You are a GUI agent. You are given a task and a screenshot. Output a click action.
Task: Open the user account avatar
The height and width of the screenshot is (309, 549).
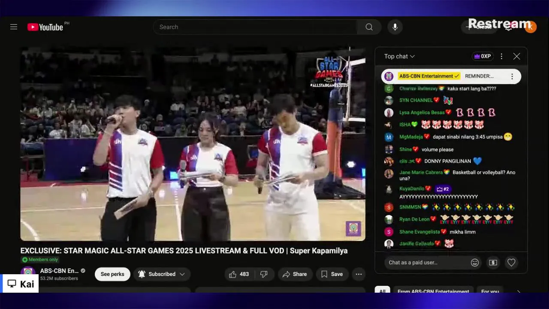[531, 27]
